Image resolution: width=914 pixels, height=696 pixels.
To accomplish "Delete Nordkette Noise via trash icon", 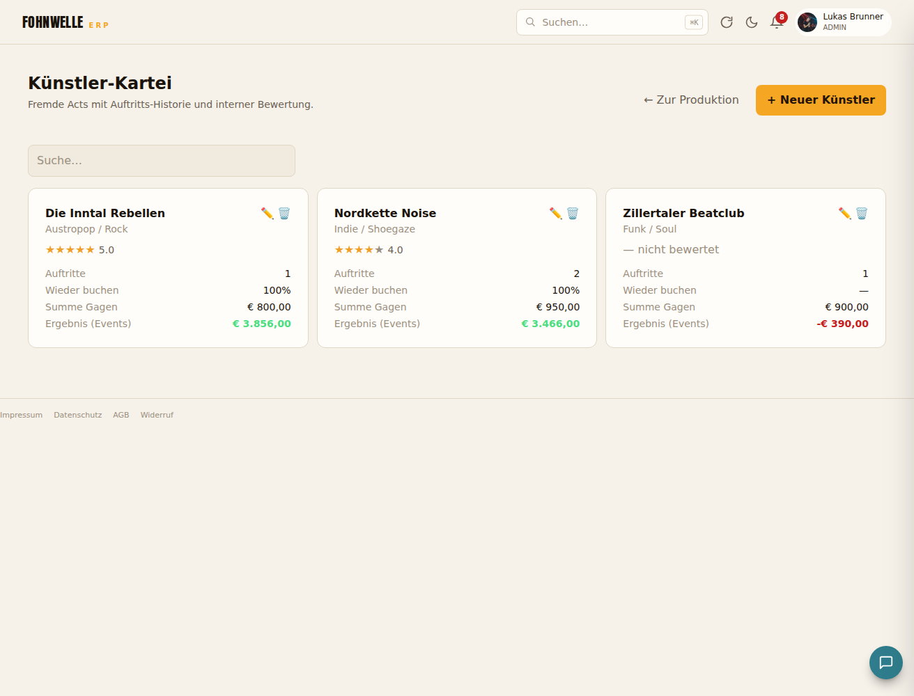I will [x=573, y=213].
